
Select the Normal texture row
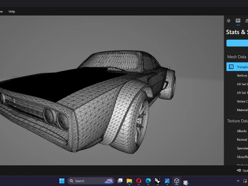(x=237, y=139)
